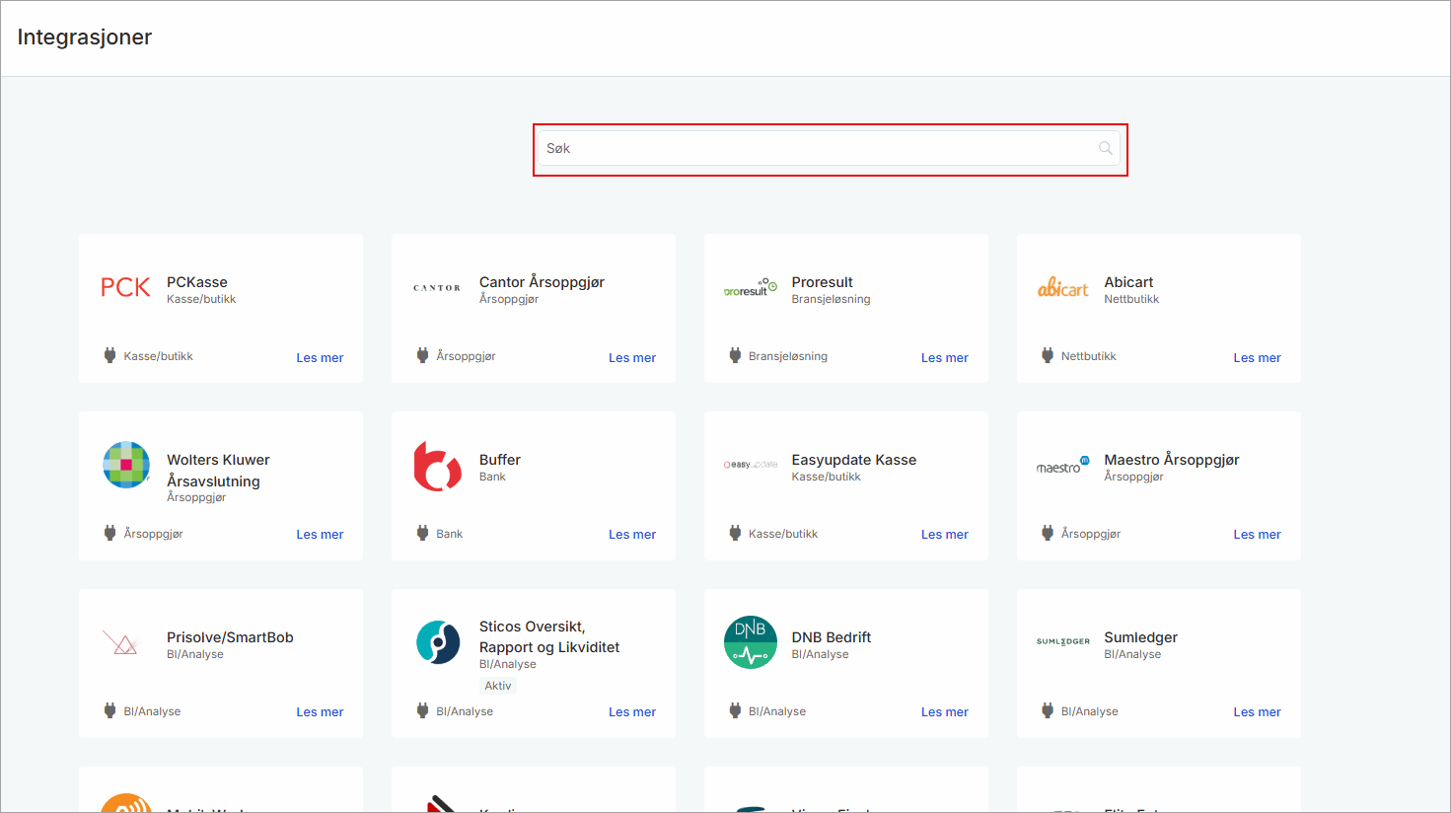Screen dimensions: 1451x813
Task: Click the Easyupdate Kasse logo
Action: point(751,465)
